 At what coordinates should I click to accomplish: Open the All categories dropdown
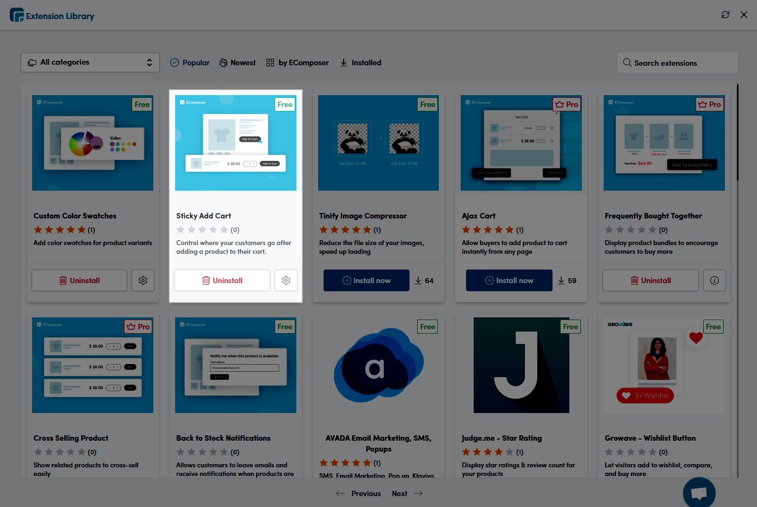(90, 62)
